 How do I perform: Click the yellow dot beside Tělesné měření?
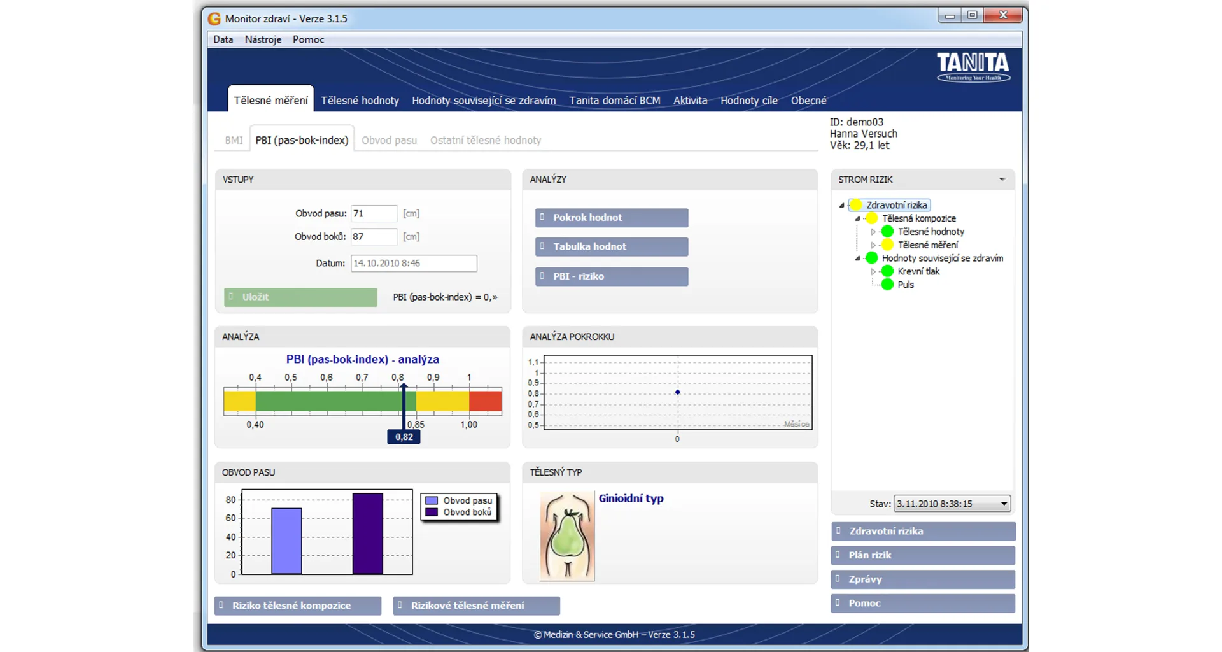pyautogui.click(x=887, y=245)
